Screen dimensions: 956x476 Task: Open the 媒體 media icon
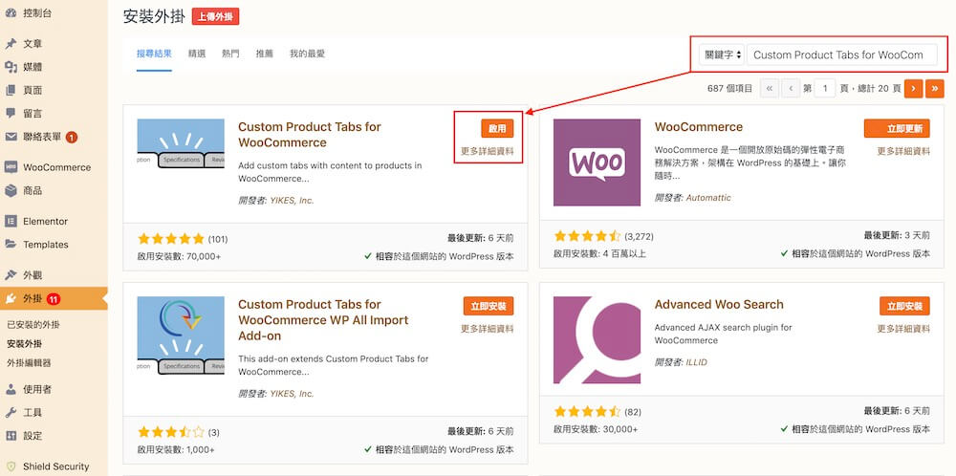coord(11,67)
